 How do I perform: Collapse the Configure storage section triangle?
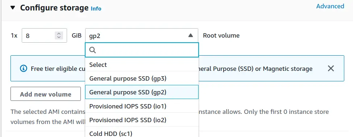[13, 8]
